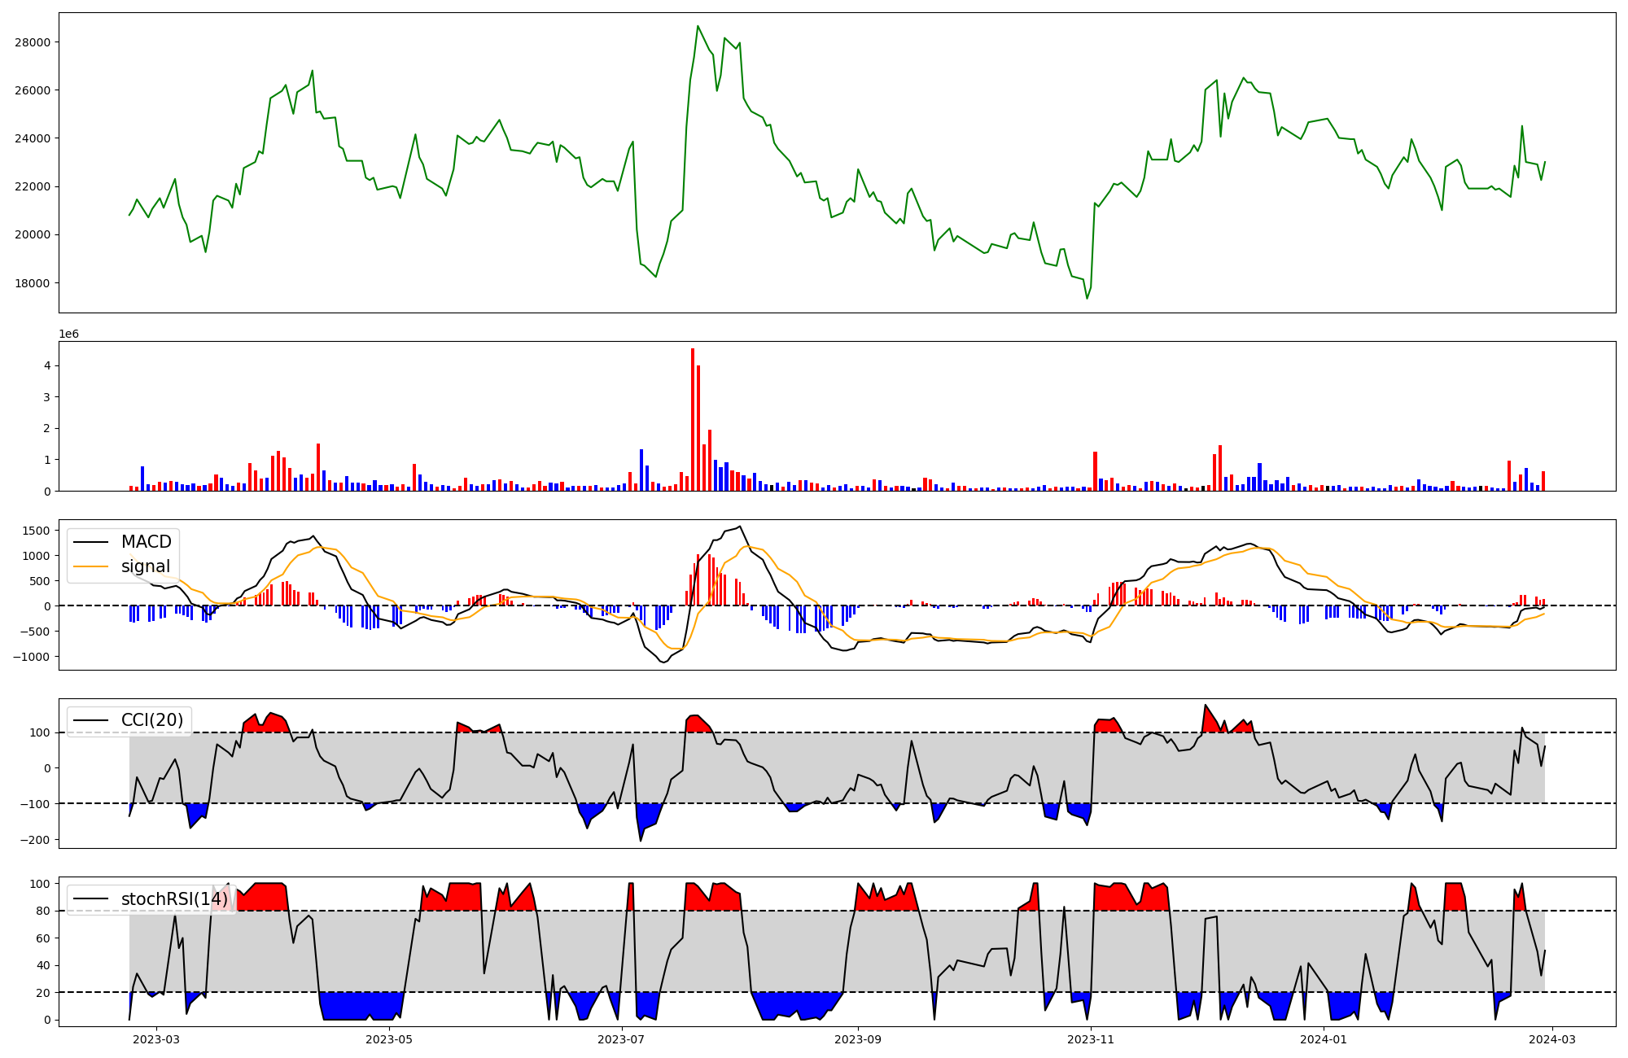Screen dimensions: 1628x1058
Task: Click the black MACD line swatch in legend
Action: pos(90,542)
